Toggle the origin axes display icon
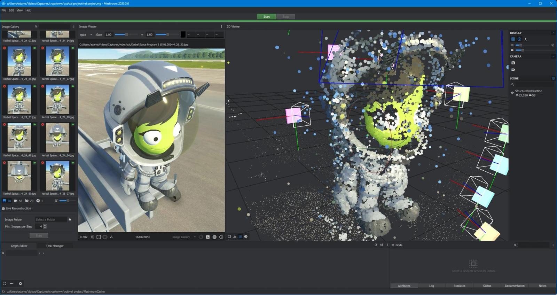 coord(525,39)
